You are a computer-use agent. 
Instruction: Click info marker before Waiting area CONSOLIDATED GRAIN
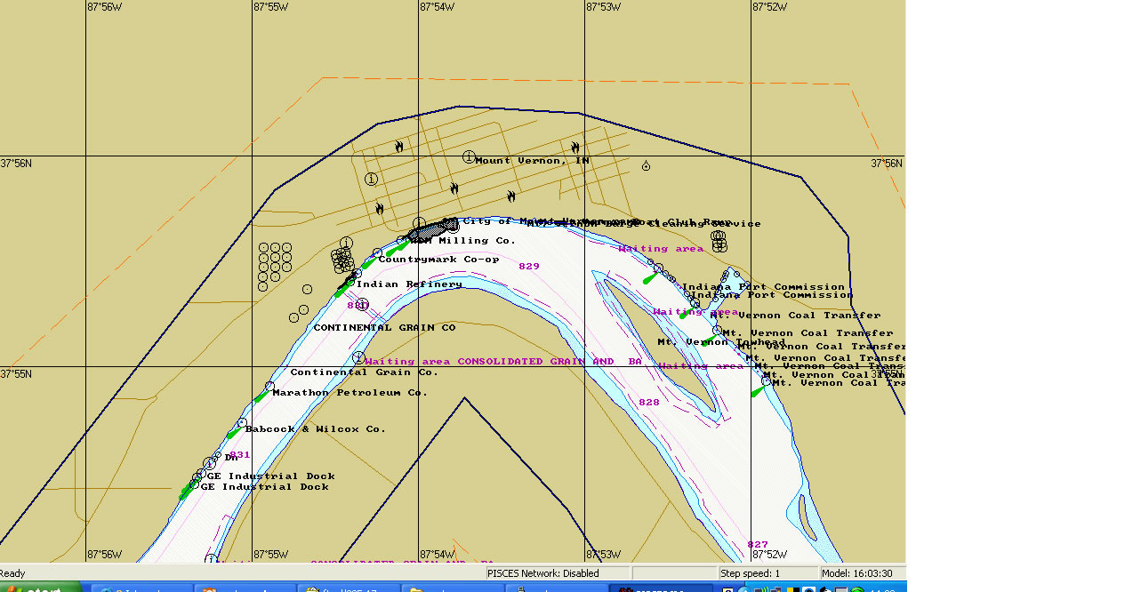point(358,357)
